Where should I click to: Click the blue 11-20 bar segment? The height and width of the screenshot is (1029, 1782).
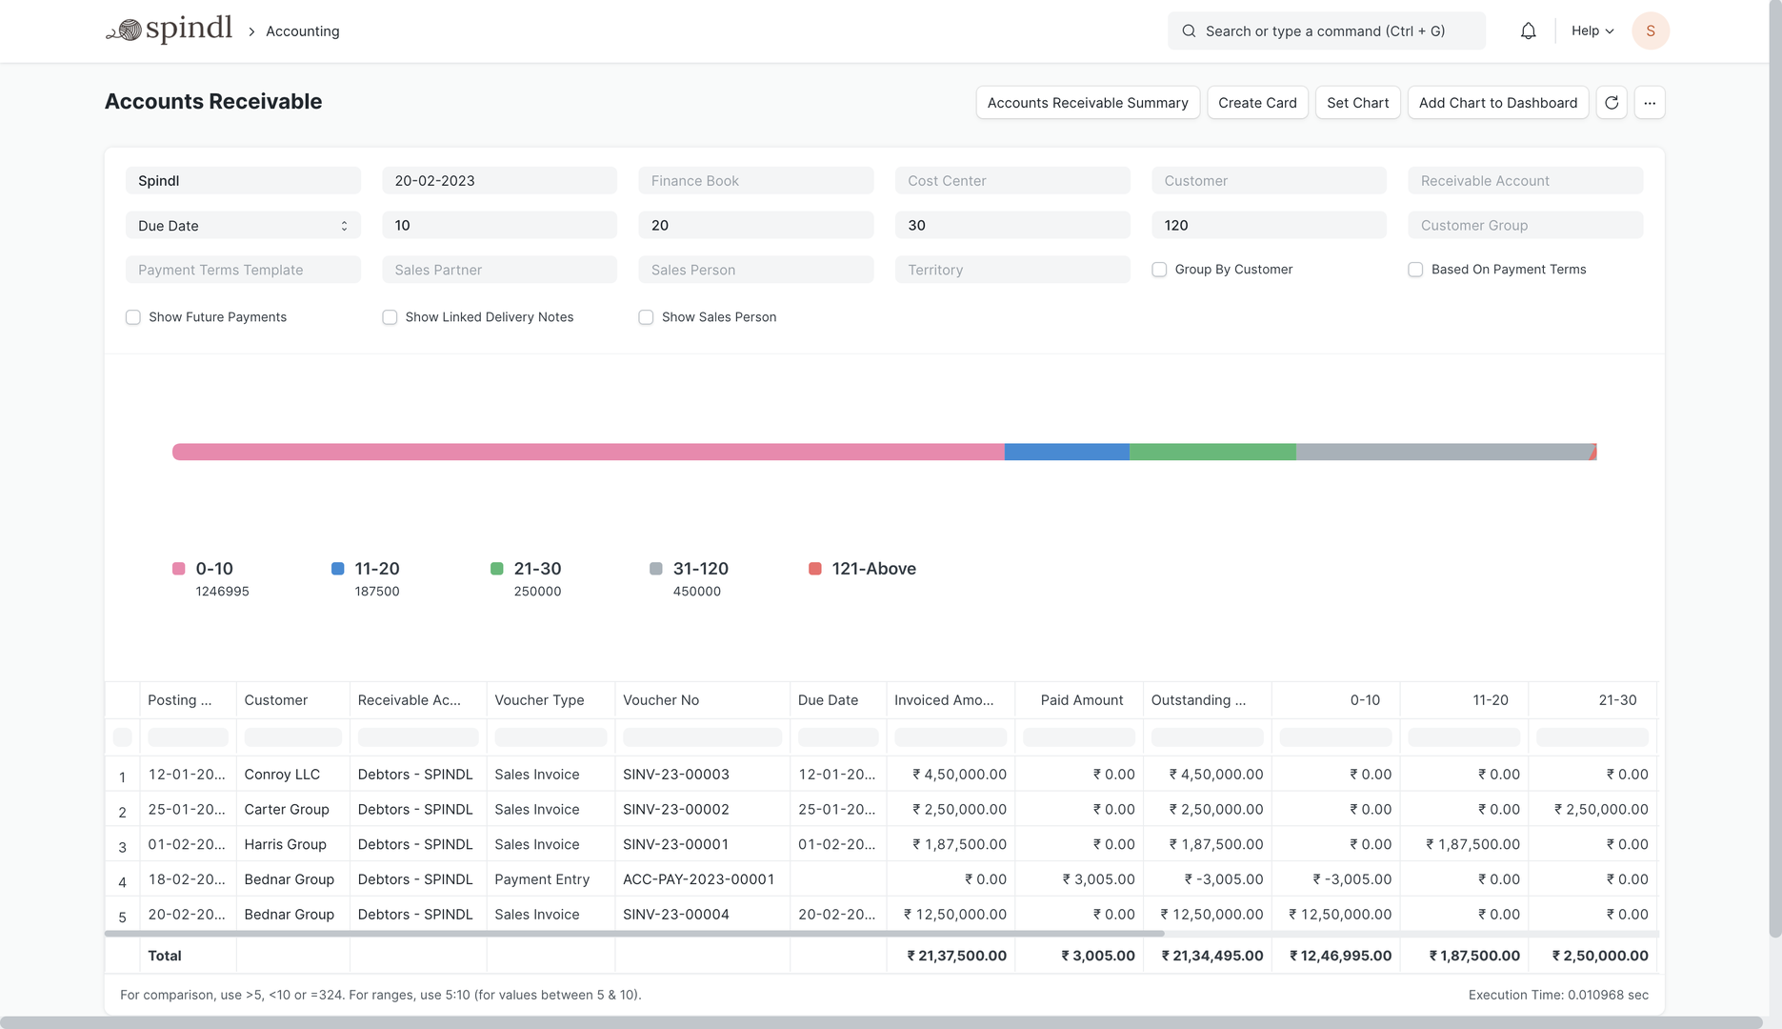pyautogui.click(x=1067, y=452)
